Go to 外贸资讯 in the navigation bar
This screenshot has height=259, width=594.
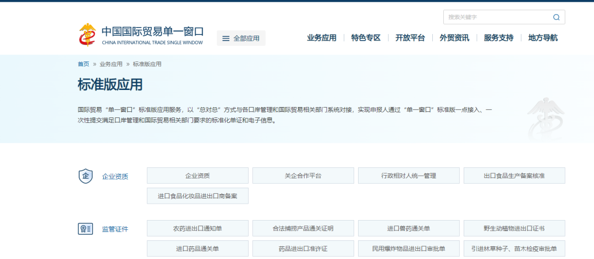(x=454, y=38)
